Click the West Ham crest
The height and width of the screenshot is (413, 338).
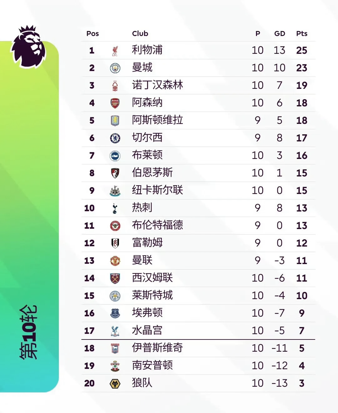[x=115, y=278]
